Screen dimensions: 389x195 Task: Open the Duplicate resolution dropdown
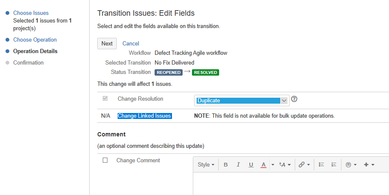(242, 101)
